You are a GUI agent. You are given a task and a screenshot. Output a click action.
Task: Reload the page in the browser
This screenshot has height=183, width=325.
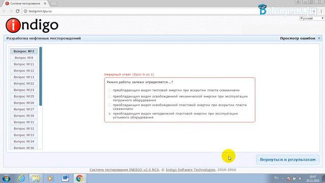[x=18, y=11]
